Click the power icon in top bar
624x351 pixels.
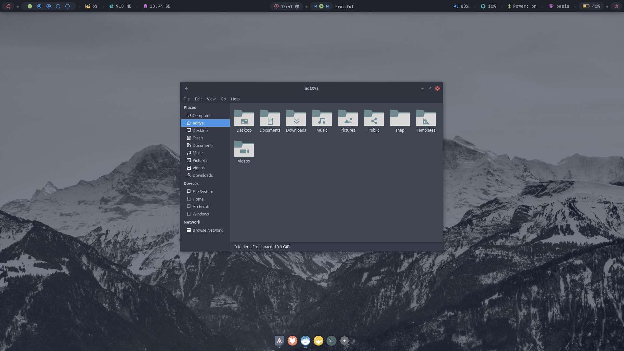point(616,6)
